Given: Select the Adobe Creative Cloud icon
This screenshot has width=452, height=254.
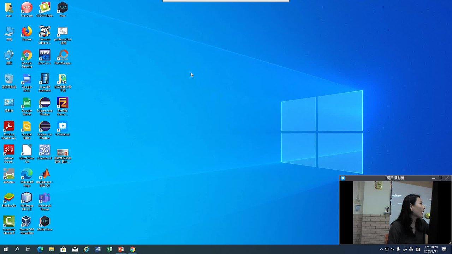Looking at the screenshot, I should coord(9,153).
